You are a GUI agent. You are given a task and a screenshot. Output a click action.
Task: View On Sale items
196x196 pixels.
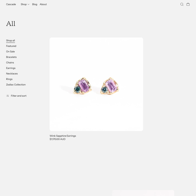click(x=10, y=52)
